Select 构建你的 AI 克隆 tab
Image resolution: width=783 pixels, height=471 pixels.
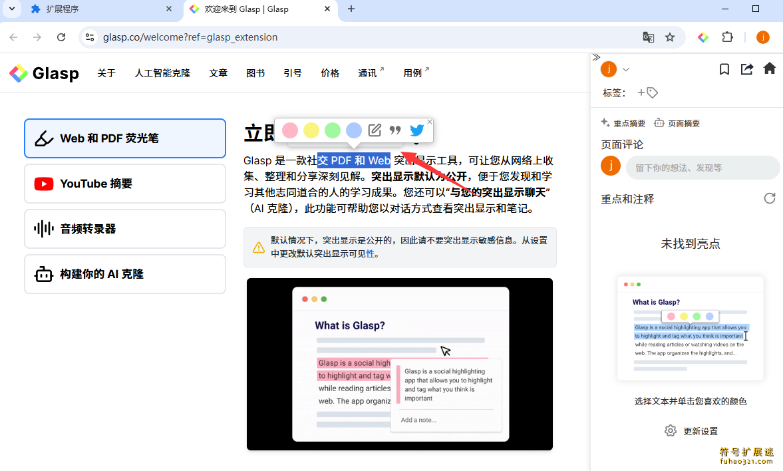coord(125,274)
